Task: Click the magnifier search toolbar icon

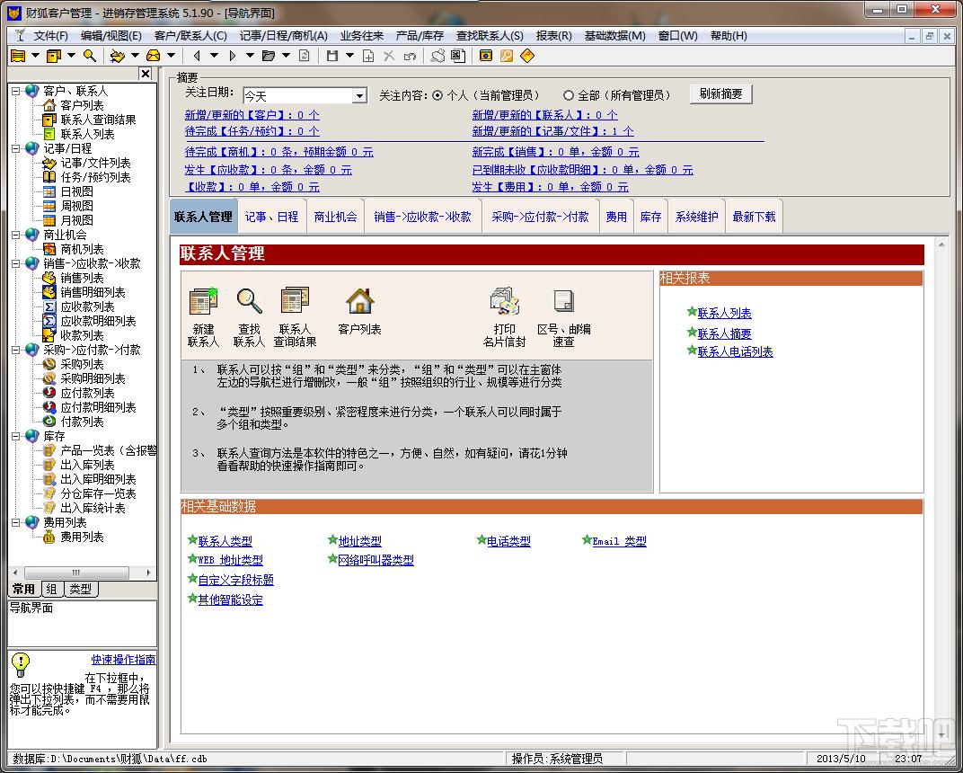Action: tap(90, 56)
